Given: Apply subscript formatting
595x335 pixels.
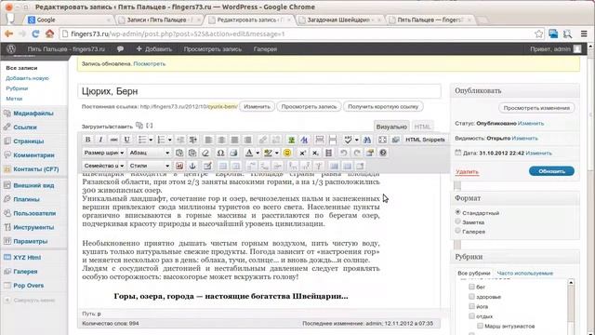Looking at the screenshot, I should pos(315,153).
